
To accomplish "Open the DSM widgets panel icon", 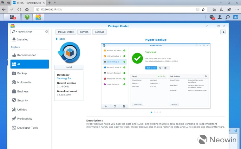I will (x=236, y=17).
